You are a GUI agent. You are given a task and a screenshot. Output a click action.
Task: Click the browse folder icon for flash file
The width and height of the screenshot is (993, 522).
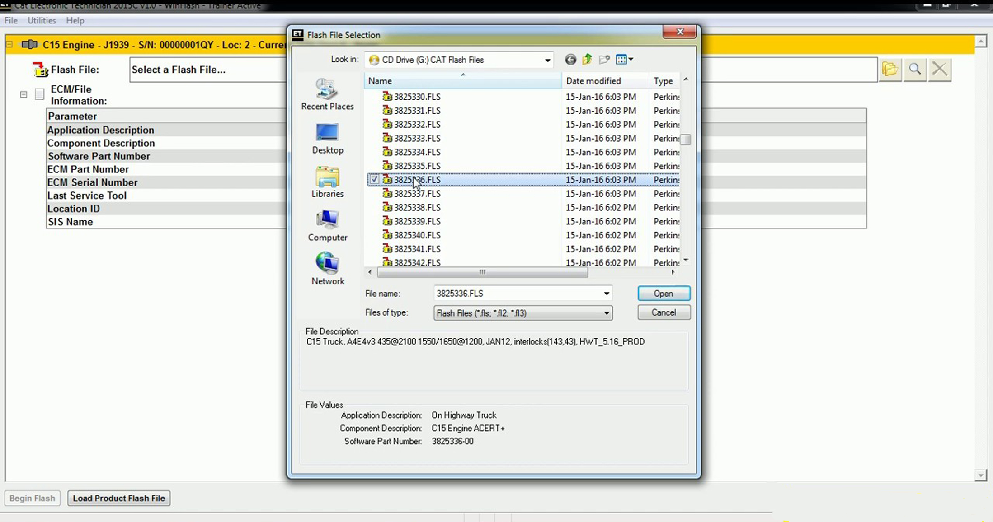(889, 69)
